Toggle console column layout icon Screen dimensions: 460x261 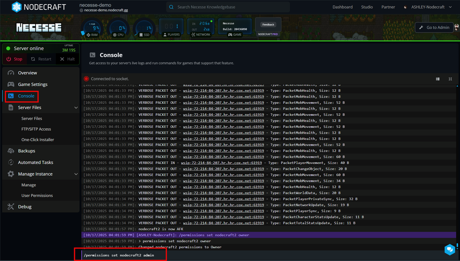437,79
